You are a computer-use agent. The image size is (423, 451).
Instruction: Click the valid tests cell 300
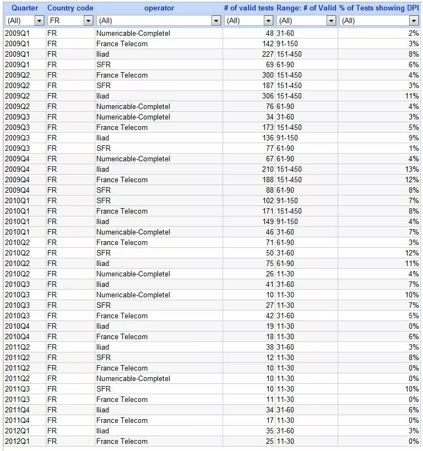268,75
